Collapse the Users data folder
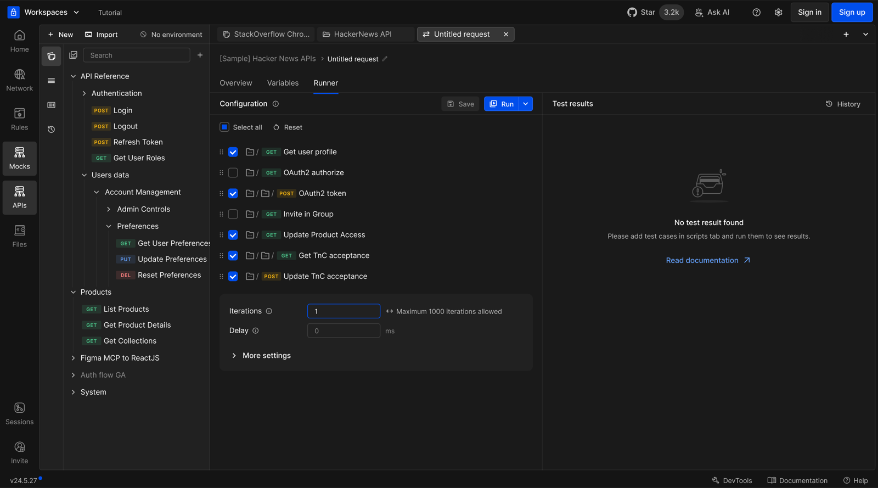The height and width of the screenshot is (488, 878). (x=85, y=175)
